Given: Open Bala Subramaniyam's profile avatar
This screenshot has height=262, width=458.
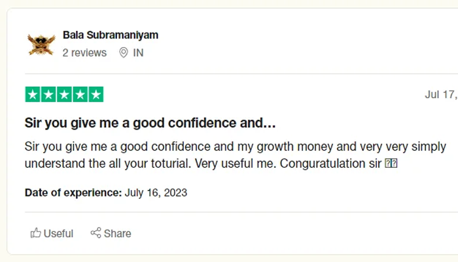Looking at the screenshot, I should click(x=41, y=44).
